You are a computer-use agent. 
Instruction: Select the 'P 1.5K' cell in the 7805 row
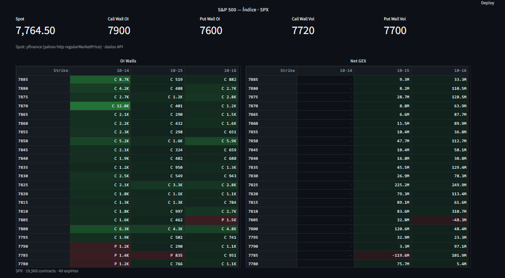tap(211, 220)
